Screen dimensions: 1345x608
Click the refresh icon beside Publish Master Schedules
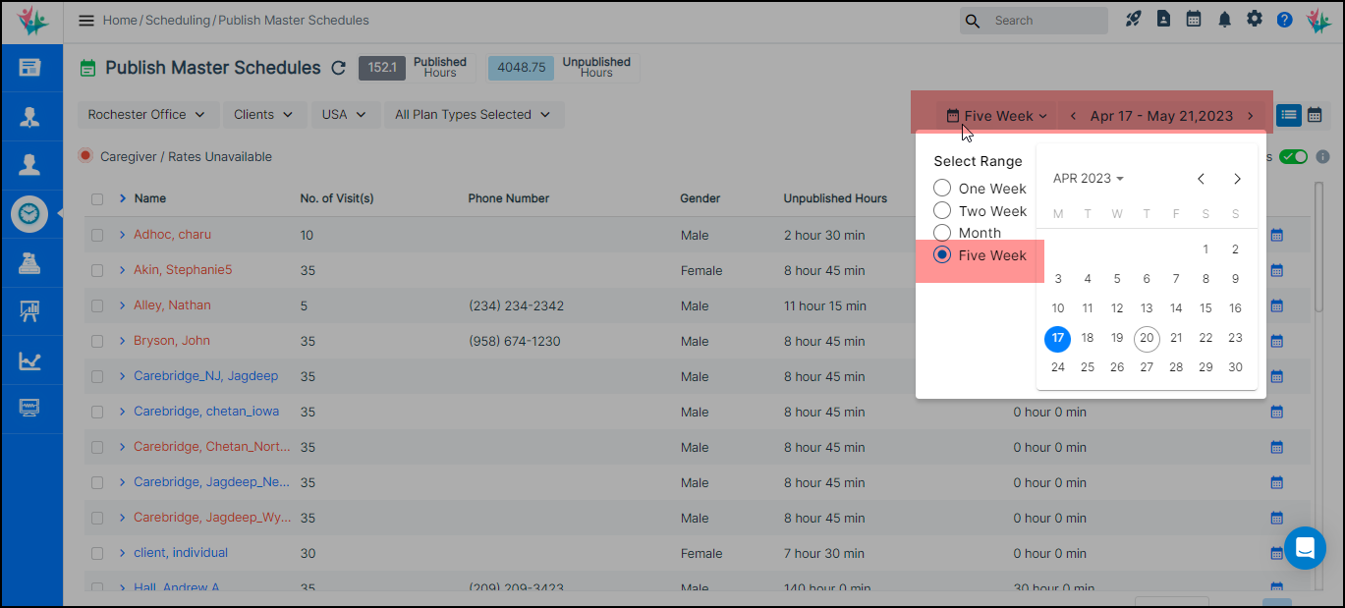pyautogui.click(x=339, y=68)
